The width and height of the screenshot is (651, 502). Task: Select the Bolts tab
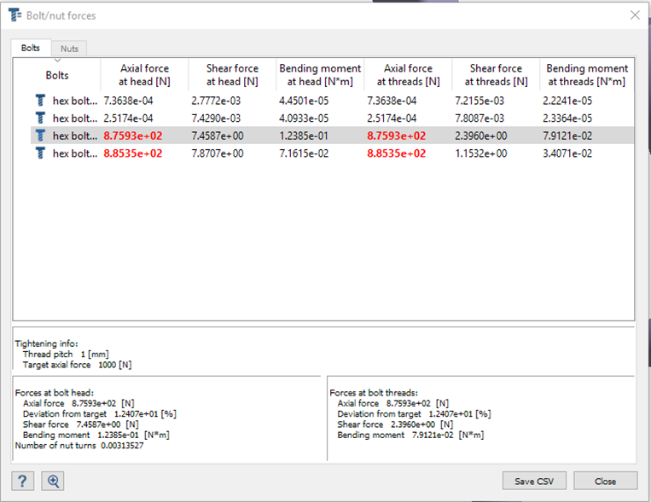31,49
